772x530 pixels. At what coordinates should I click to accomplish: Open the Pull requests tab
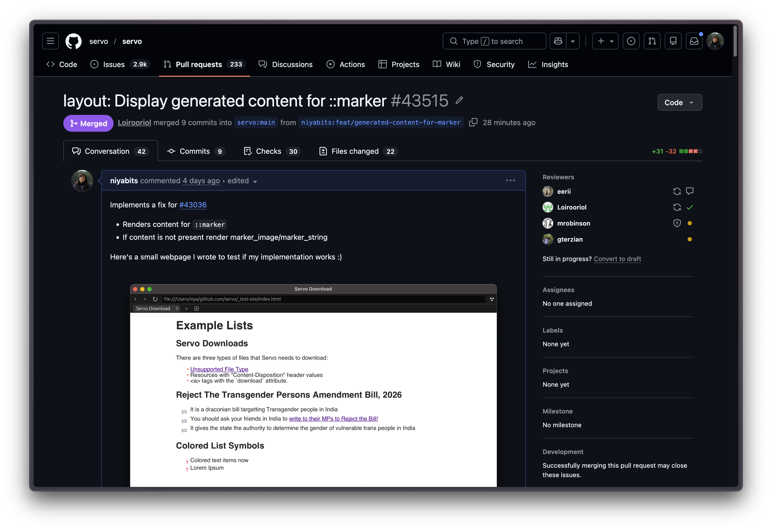204,64
